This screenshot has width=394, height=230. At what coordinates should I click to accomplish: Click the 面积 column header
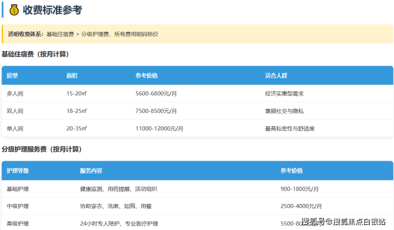coord(72,76)
